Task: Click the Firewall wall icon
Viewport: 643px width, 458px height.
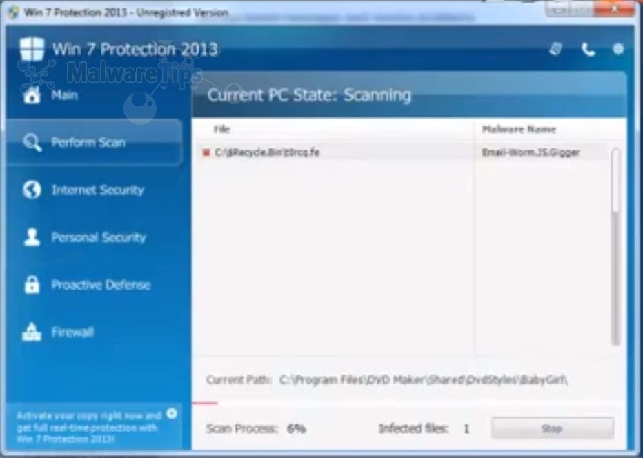Action: 32,332
